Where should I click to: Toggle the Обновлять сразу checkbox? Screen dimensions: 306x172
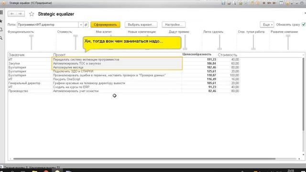click(304, 24)
